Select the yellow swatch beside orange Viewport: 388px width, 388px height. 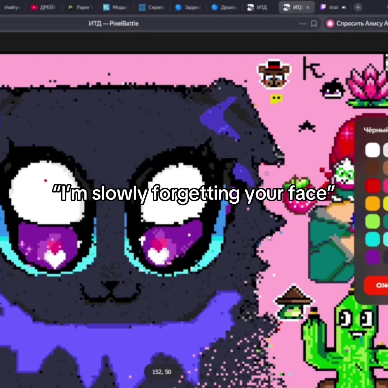(x=385, y=203)
